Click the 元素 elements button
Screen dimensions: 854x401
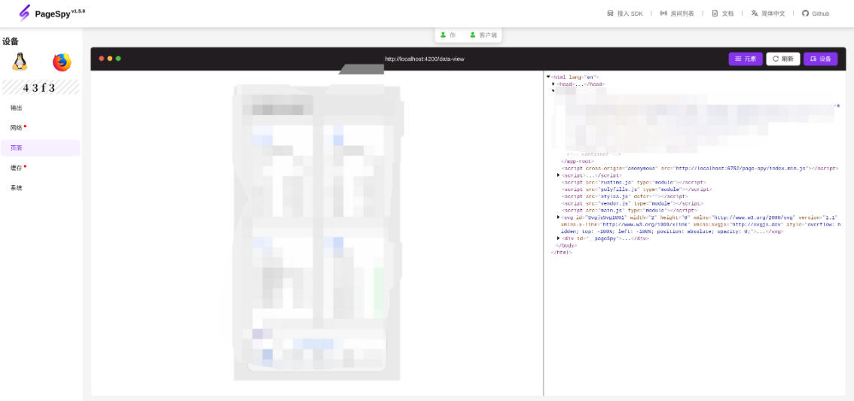[746, 59]
